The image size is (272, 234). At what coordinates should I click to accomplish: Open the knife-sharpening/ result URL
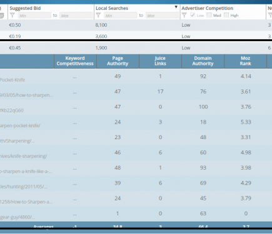(x=24, y=156)
